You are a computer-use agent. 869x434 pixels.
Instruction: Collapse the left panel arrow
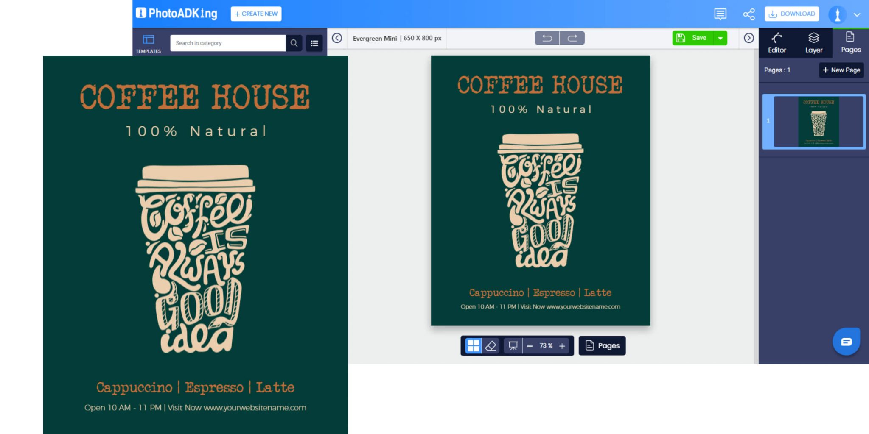tap(337, 38)
